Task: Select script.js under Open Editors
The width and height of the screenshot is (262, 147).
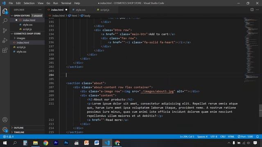Action: 27,29
